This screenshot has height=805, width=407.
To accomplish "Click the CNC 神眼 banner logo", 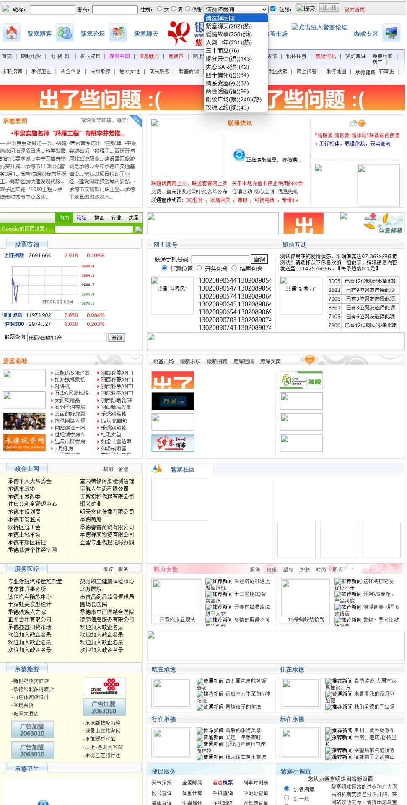I will coord(301,380).
